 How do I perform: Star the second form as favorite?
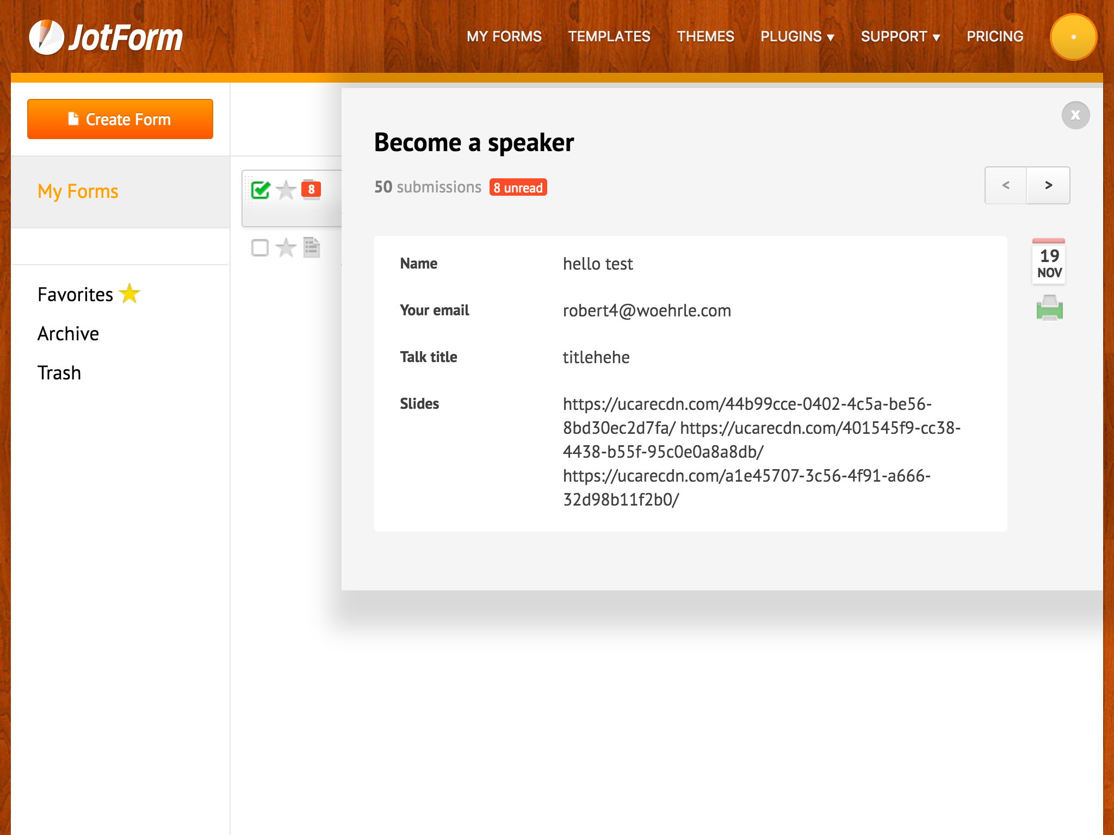coord(286,247)
